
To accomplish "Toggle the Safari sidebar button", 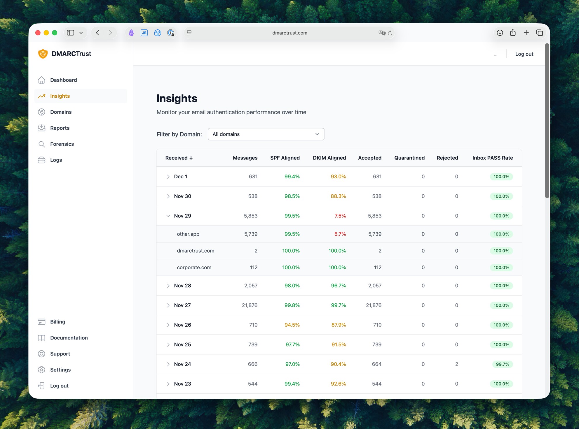I will tap(71, 33).
